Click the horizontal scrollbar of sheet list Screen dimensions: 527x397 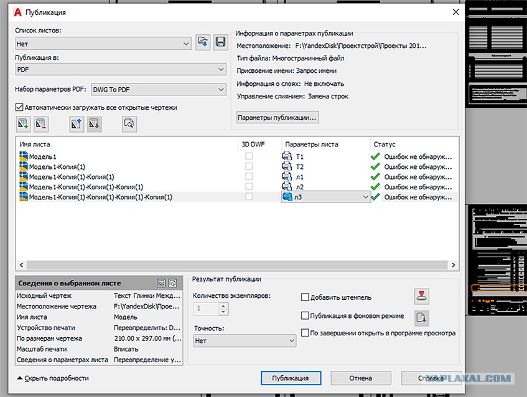coord(237,265)
